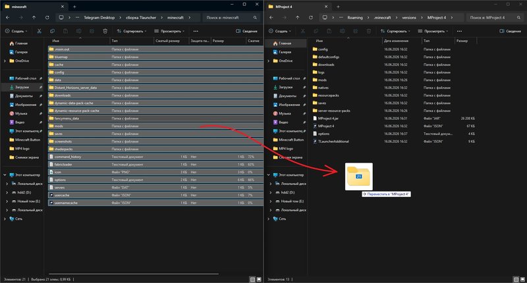Image resolution: width=527 pixels, height=283 pixels.
Task: Click .minecraft breadcrumb in right window
Action: coord(383,18)
